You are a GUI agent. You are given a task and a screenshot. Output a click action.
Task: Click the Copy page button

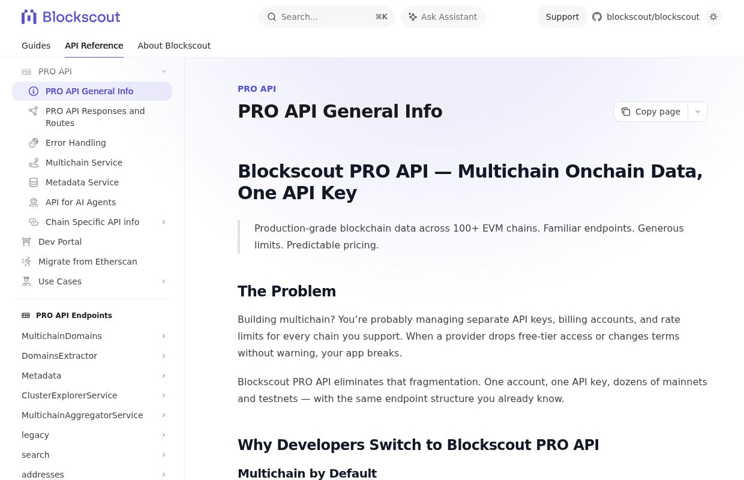tap(651, 112)
